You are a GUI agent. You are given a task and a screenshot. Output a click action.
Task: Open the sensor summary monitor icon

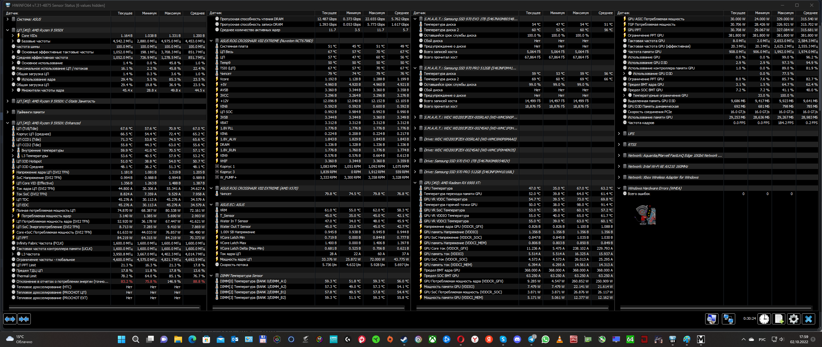(712, 319)
